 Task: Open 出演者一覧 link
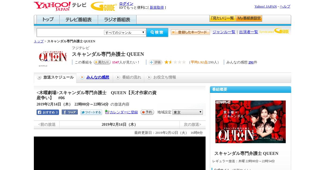tap(249, 32)
